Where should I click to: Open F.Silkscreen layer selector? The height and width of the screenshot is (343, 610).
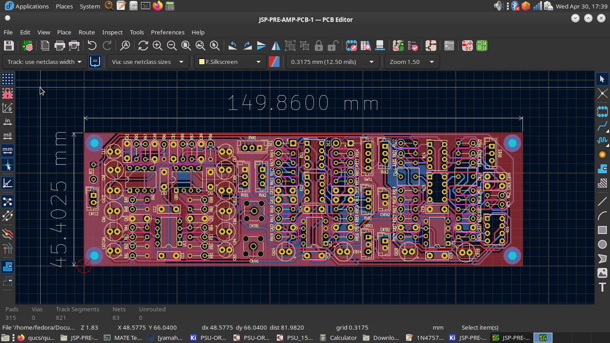[230, 62]
